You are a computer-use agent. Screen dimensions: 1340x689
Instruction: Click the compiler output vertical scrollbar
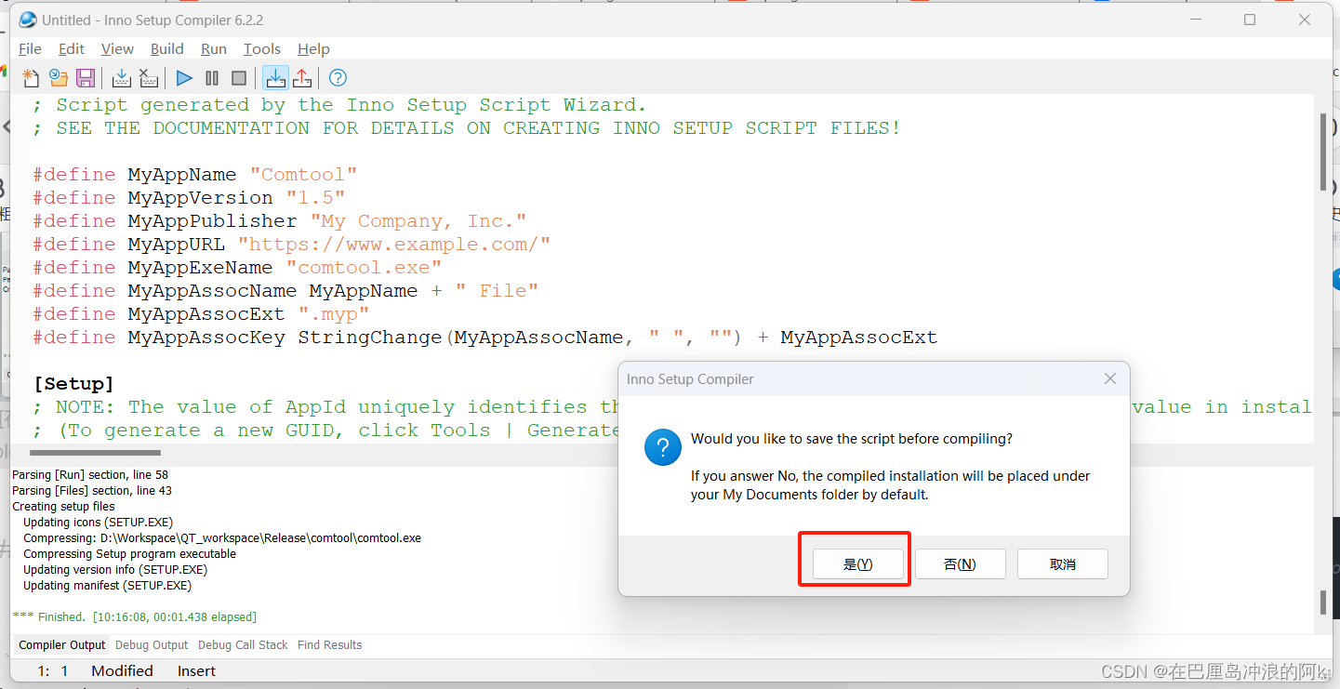click(1324, 603)
